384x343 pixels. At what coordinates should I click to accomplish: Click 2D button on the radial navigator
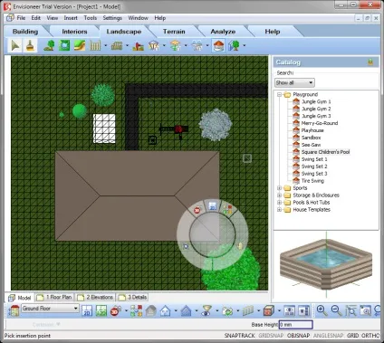point(213,205)
